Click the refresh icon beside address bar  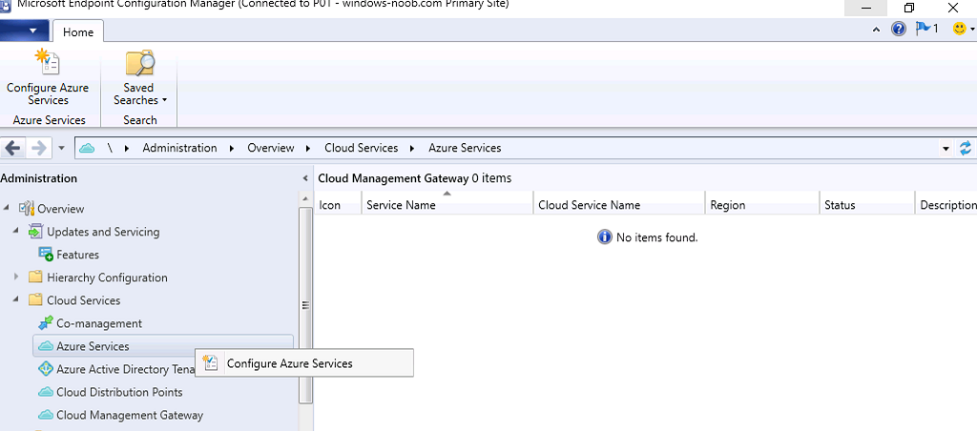click(966, 148)
